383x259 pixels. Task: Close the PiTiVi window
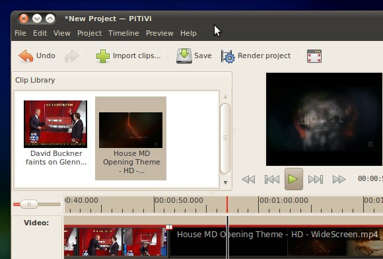click(x=24, y=18)
